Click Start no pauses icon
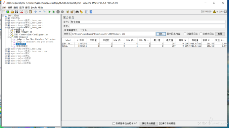The height and width of the screenshot is (128, 229). tap(54, 12)
